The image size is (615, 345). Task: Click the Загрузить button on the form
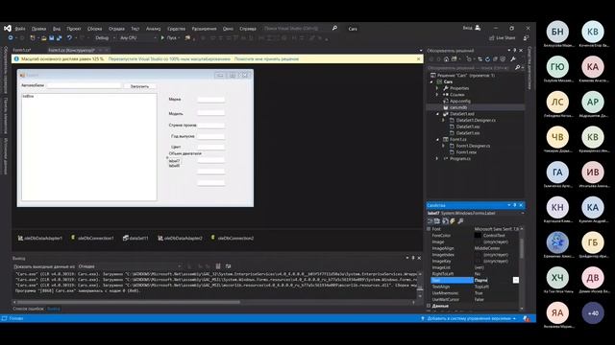139,86
